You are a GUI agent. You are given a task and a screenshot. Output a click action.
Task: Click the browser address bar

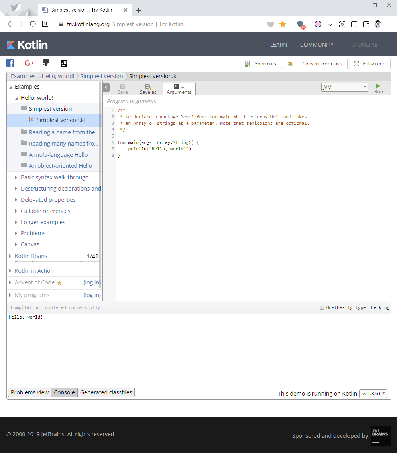pos(162,24)
